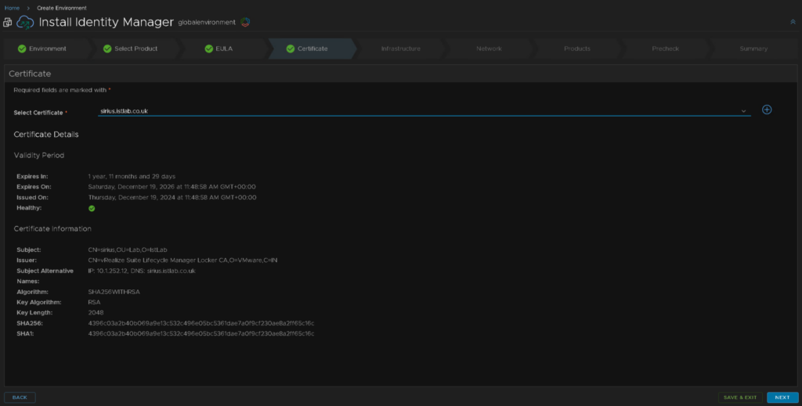Open the Products wizard step
The height and width of the screenshot is (406, 802).
(x=577, y=49)
